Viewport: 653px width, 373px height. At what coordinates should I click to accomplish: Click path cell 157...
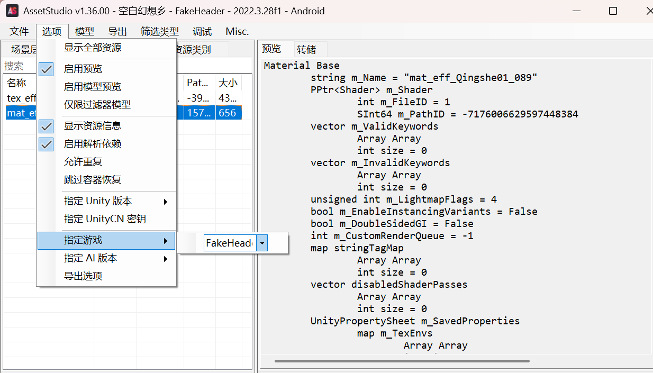click(x=199, y=113)
